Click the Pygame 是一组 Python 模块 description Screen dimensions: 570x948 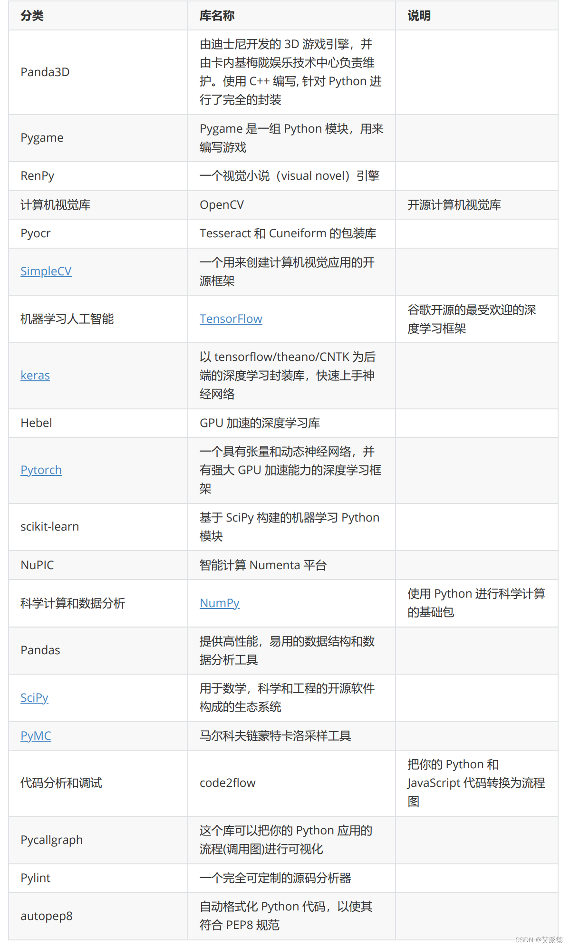(x=291, y=138)
